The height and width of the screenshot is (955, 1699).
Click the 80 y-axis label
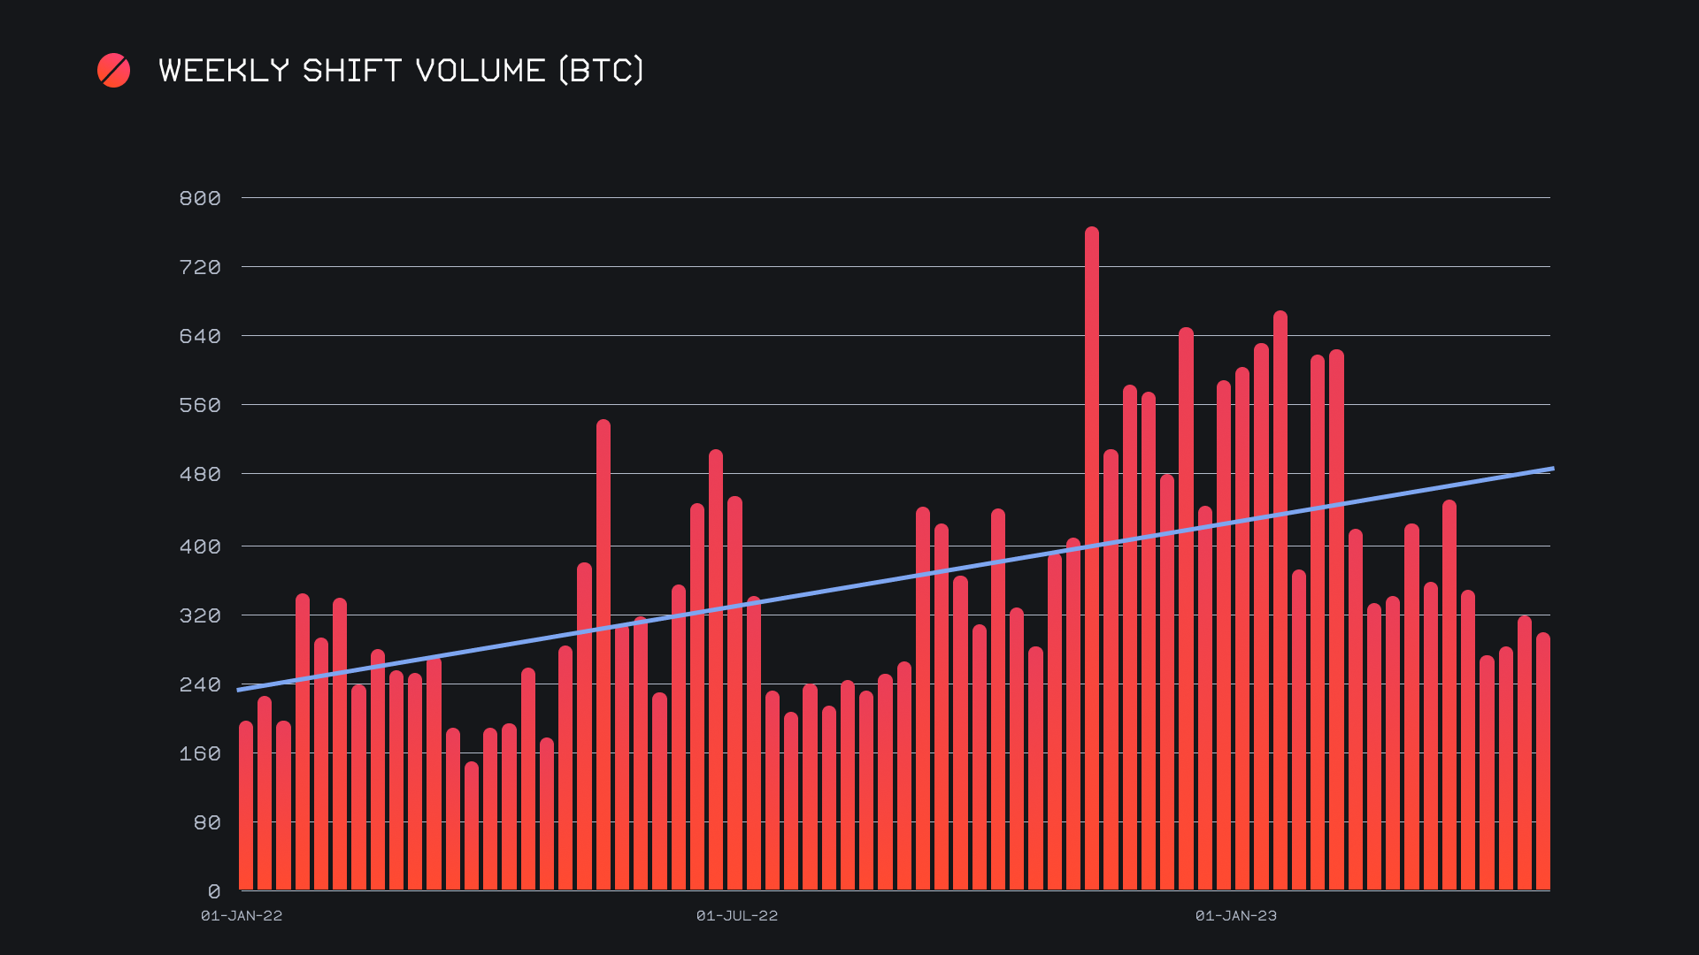(207, 822)
